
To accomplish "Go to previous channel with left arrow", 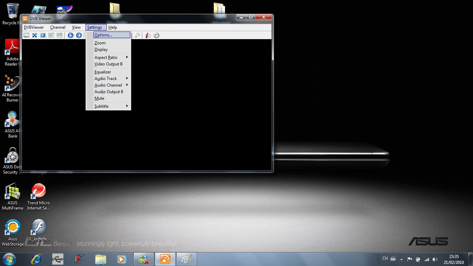I will (71, 35).
